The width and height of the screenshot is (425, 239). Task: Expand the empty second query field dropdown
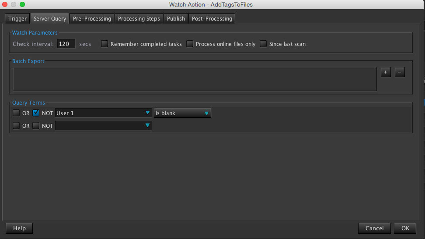coord(103,126)
